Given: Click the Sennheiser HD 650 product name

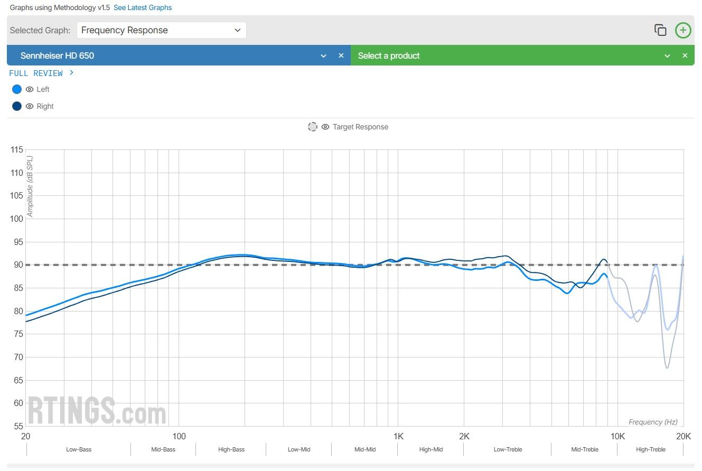Looking at the screenshot, I should tap(57, 55).
